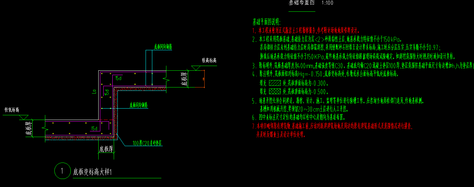Click the note line starting with 换填后地基承载力
This screenshot has width=474, height=187.
coord(357,56)
